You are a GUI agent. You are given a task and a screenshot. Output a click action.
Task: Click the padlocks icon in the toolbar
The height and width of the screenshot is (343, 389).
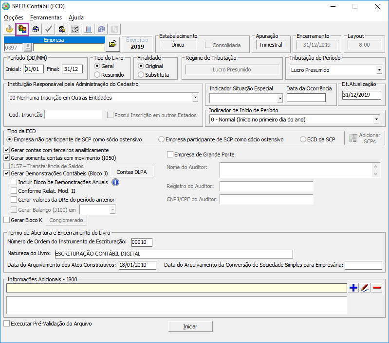36,29
